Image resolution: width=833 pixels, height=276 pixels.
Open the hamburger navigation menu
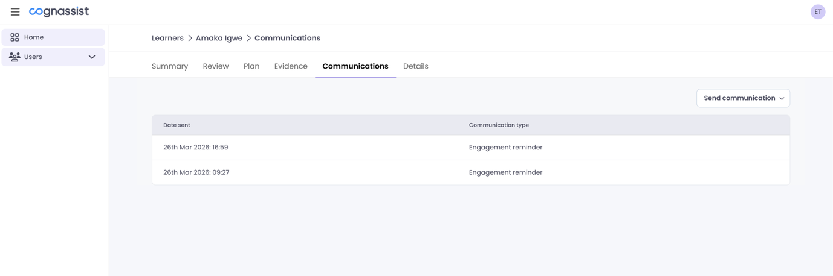pyautogui.click(x=15, y=12)
